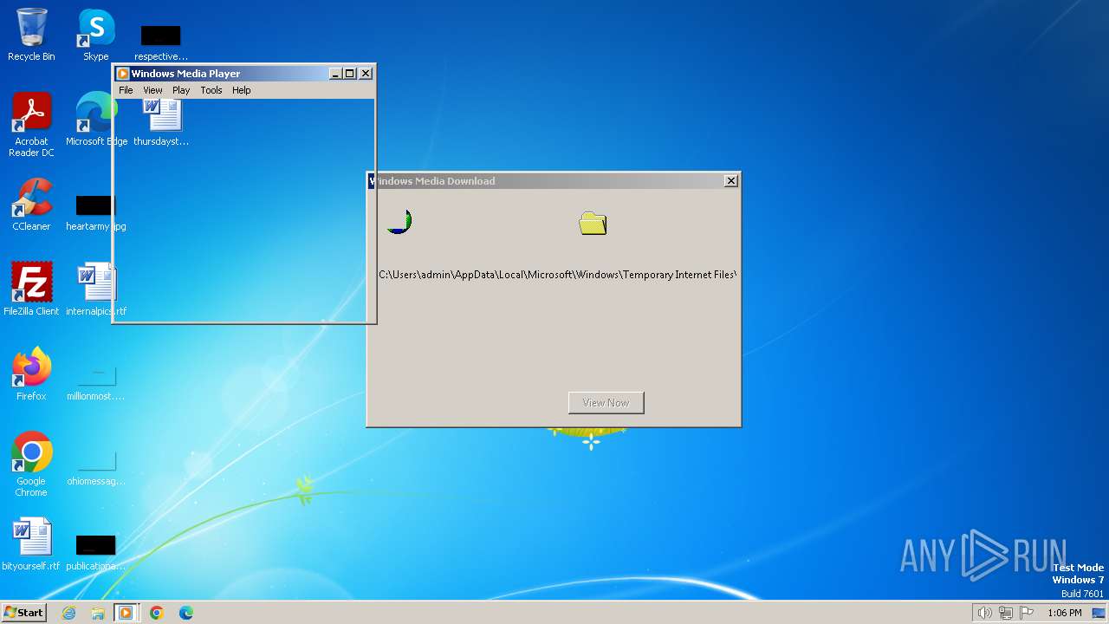Viewport: 1109px width, 624px height.
Task: Click the yellow folder icon in the download dialog
Action: (x=593, y=224)
